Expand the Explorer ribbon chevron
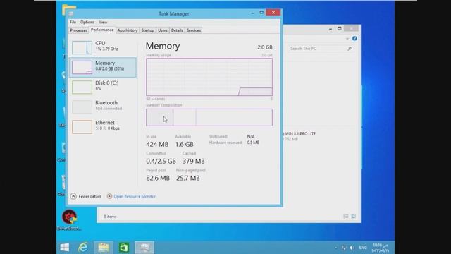Screen dimensions: 451x254 [347, 39]
